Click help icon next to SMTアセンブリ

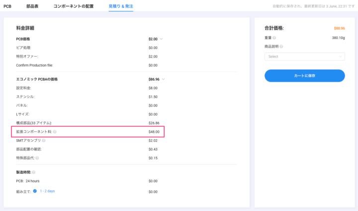pyautogui.click(x=44, y=141)
